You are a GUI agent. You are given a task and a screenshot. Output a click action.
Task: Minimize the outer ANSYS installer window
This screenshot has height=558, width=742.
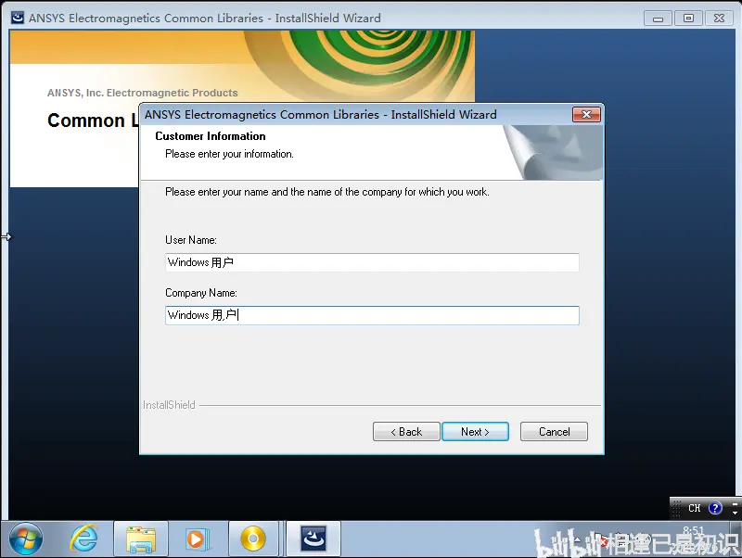point(658,19)
